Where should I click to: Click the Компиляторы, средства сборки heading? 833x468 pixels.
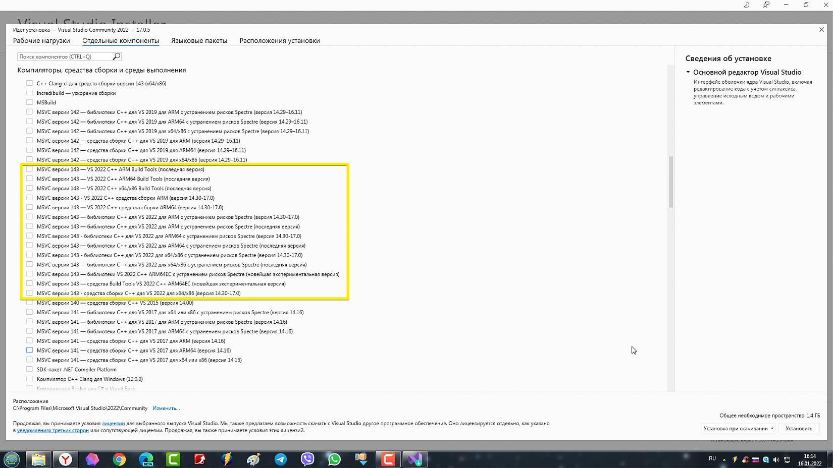coord(101,70)
